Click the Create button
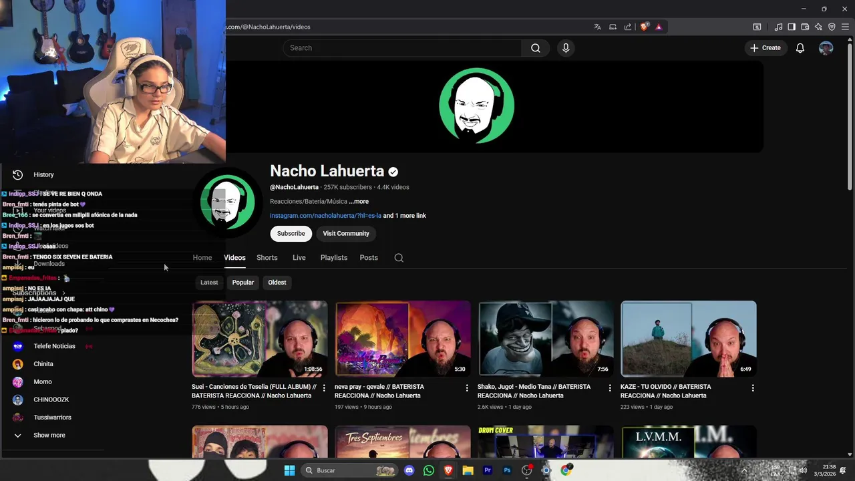 click(x=765, y=48)
